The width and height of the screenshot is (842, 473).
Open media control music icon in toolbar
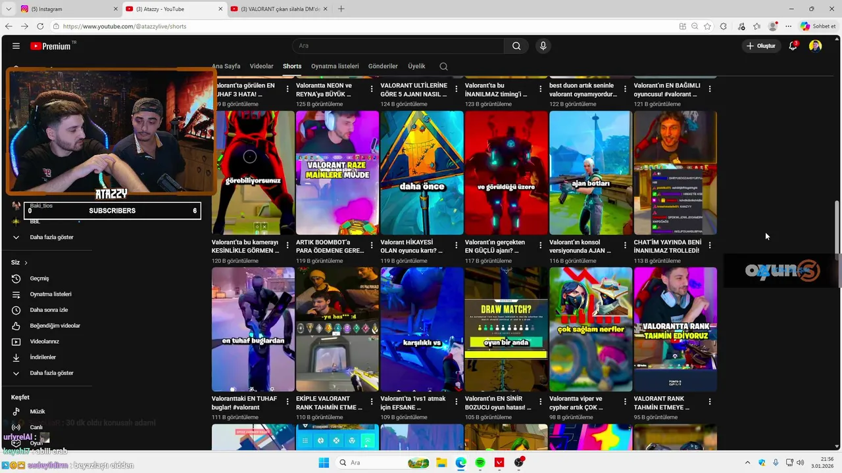pos(741,26)
